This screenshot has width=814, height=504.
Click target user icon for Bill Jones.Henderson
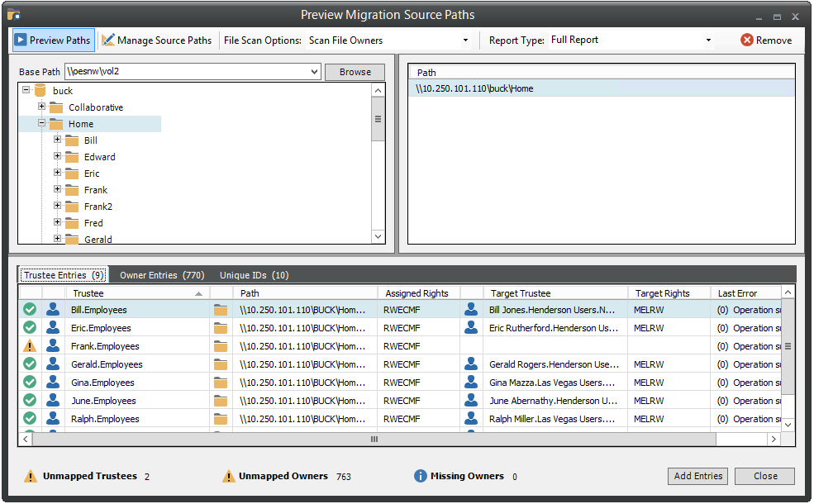click(x=471, y=309)
